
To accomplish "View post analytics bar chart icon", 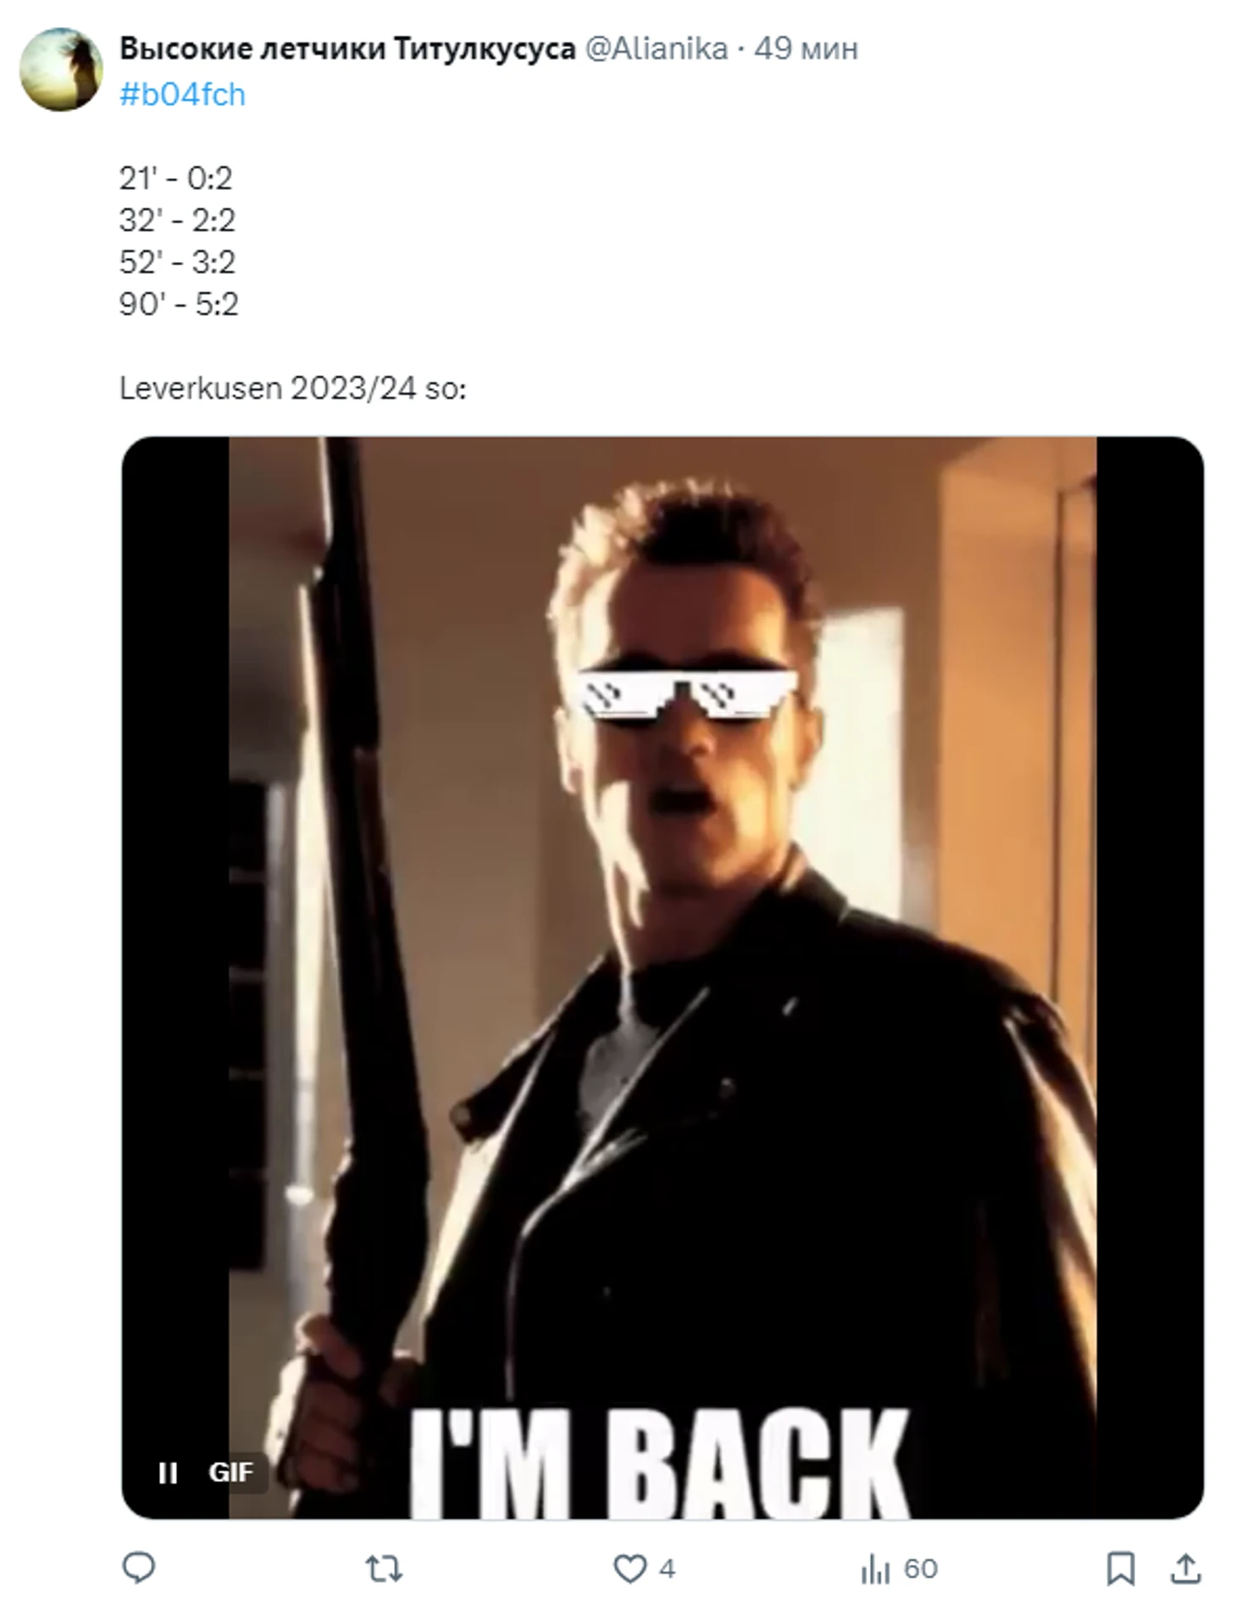I will 875,1569.
